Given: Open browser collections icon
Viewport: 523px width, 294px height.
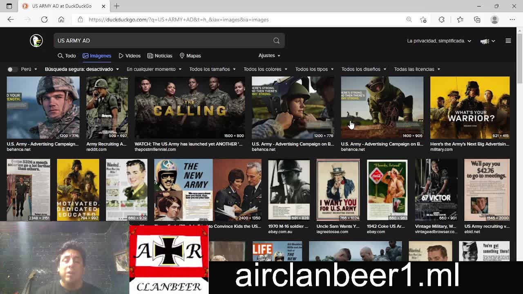Looking at the screenshot, I should (x=477, y=20).
